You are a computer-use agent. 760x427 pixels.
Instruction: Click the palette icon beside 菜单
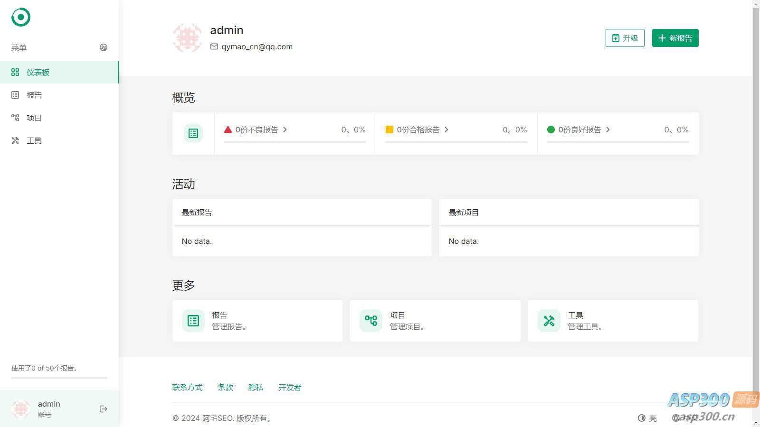[x=104, y=47]
